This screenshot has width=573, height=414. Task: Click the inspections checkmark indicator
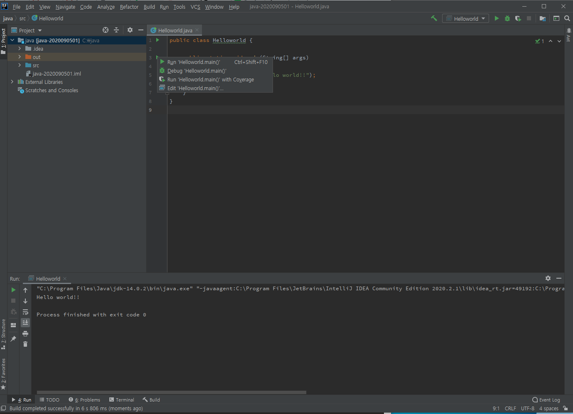tap(540, 41)
